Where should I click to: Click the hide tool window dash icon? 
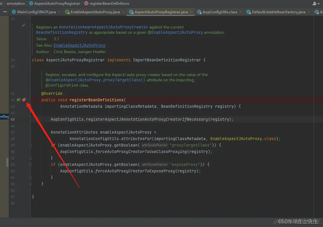pyautogui.click(x=5, y=12)
